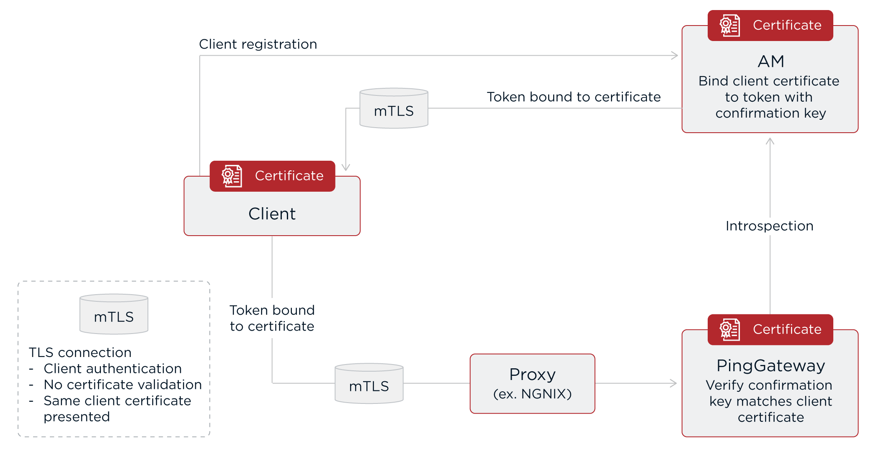Image resolution: width=871 pixels, height=452 pixels.
Task: Click the PingGateway heading text
Action: [770, 366]
